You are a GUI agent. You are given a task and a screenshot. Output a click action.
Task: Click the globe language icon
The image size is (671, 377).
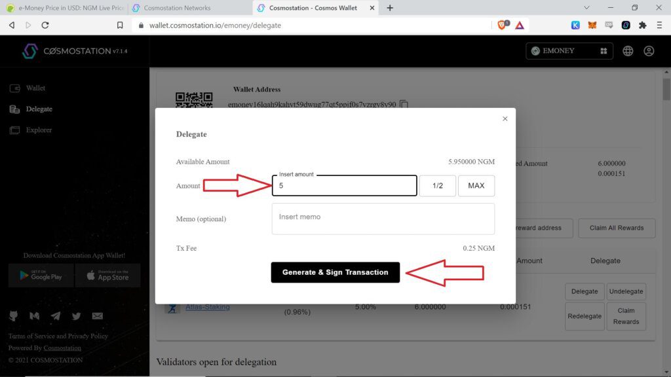click(628, 51)
